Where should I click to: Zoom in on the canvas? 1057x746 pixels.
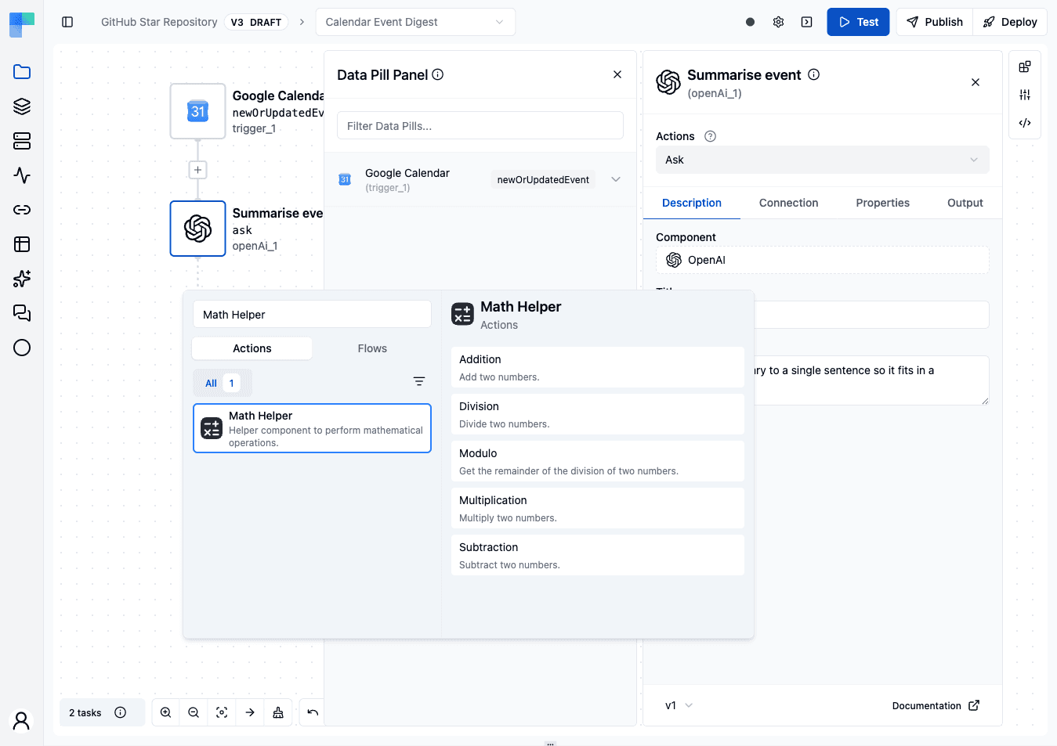[166, 712]
